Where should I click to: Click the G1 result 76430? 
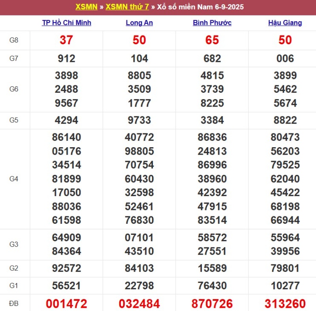click(x=212, y=285)
